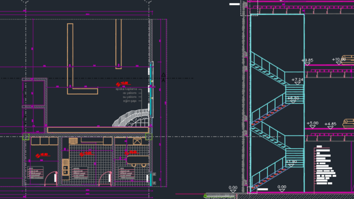
Task: Select the crossed-box fixture symbol
Action: tap(137, 141)
